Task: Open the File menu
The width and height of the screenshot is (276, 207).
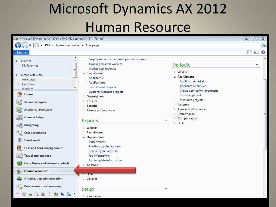Action: coord(22,53)
